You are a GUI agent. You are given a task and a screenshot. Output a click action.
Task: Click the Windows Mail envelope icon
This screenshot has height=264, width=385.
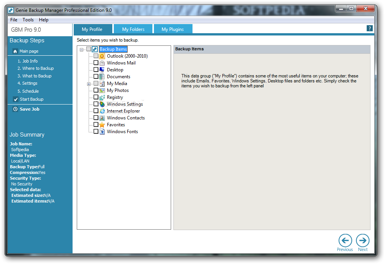[102, 63]
